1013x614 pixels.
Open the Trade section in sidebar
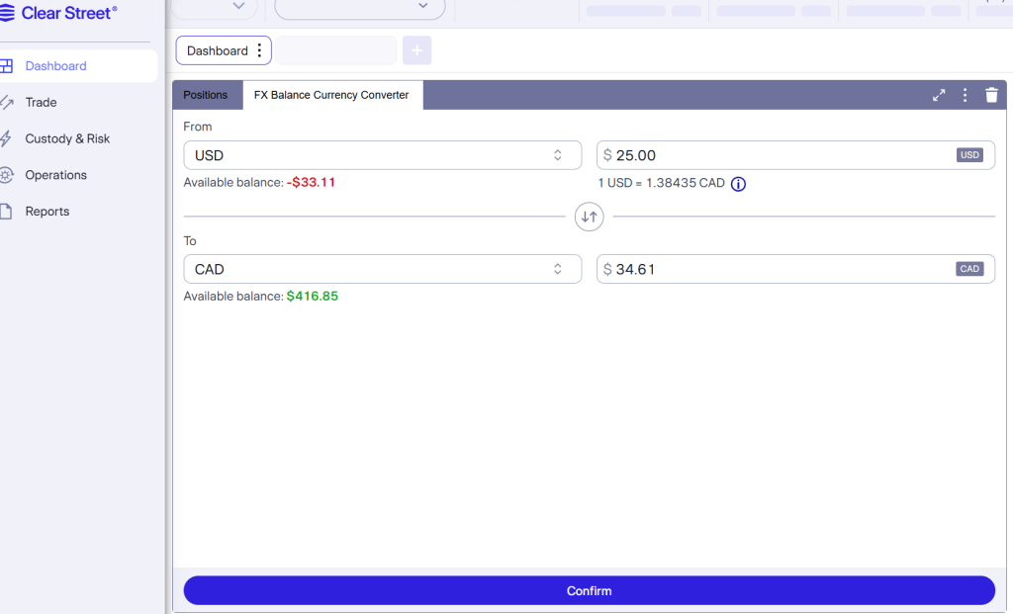click(41, 102)
